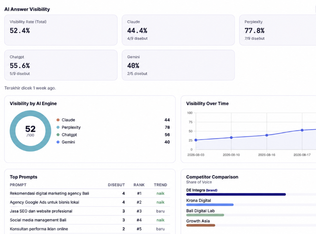Click 'Terakhir dicek 1 week ago' text
The width and height of the screenshot is (316, 234).
30,88
